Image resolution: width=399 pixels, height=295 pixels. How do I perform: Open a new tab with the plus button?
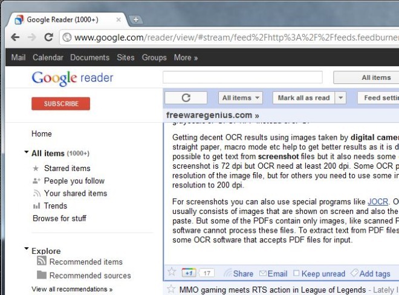[x=136, y=19]
